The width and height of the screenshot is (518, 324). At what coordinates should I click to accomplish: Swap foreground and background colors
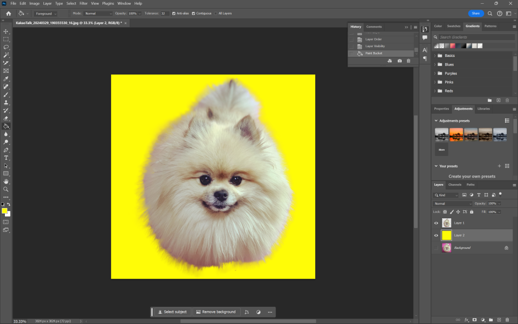(x=9, y=204)
